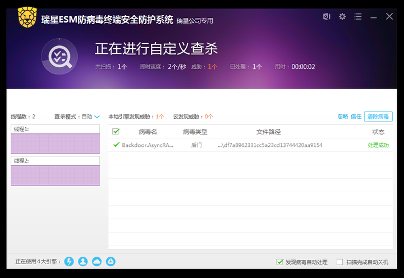The image size is (404, 278).
Task: Click the 瑞星公司专用 label
Action: point(195,21)
